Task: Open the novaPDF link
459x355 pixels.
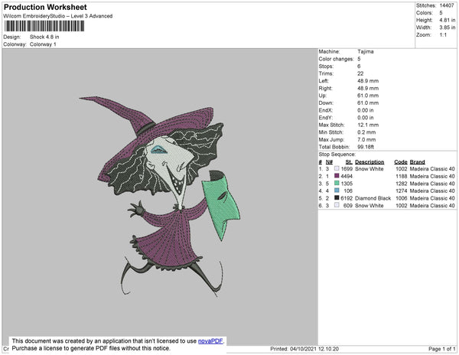Action: pyautogui.click(x=210, y=341)
